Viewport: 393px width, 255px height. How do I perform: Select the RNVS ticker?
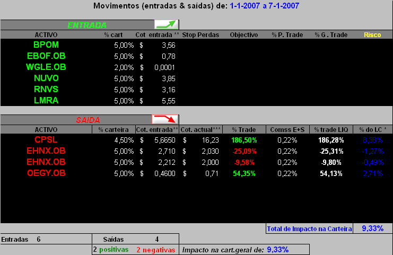pos(46,89)
